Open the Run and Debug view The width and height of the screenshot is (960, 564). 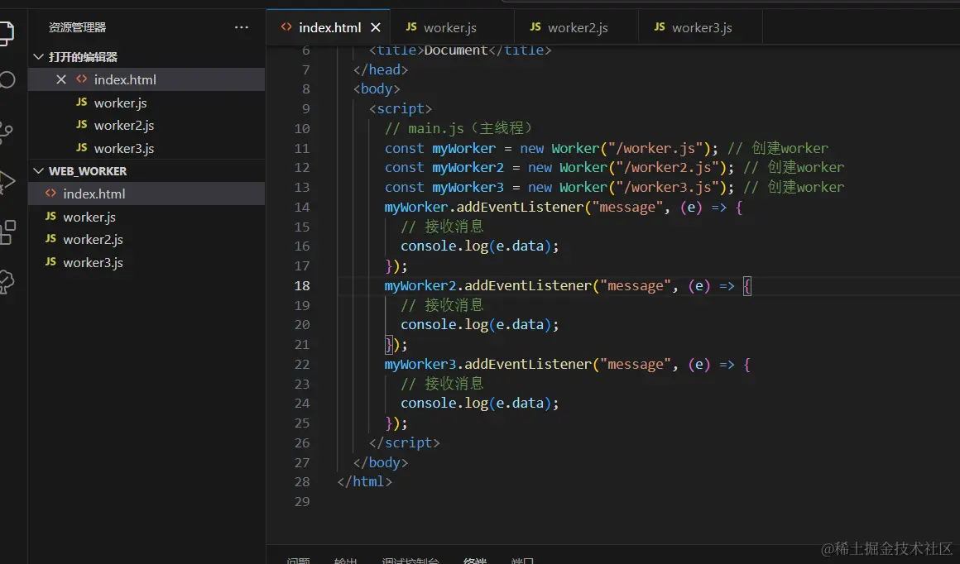pos(6,182)
